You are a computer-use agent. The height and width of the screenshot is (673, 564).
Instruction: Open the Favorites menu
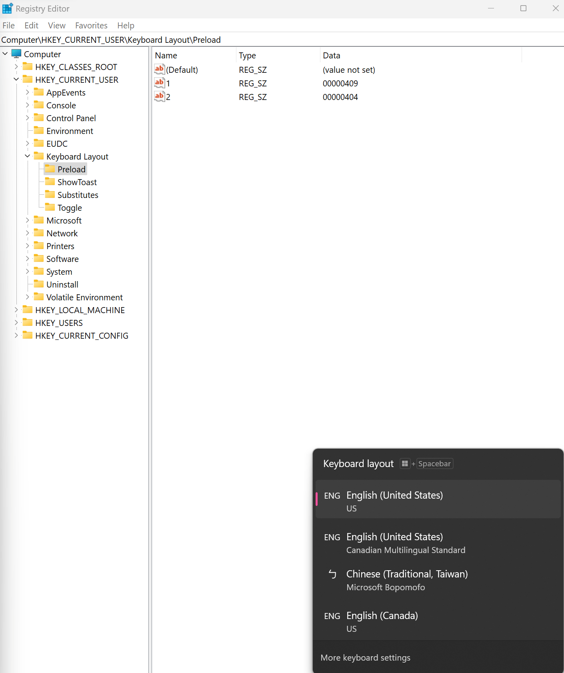(x=91, y=26)
